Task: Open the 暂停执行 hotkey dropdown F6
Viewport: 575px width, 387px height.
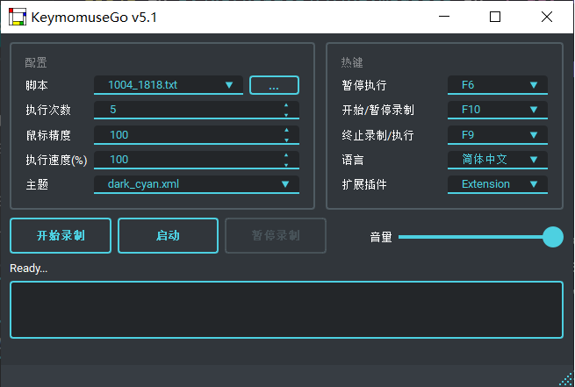Action: pyautogui.click(x=497, y=85)
